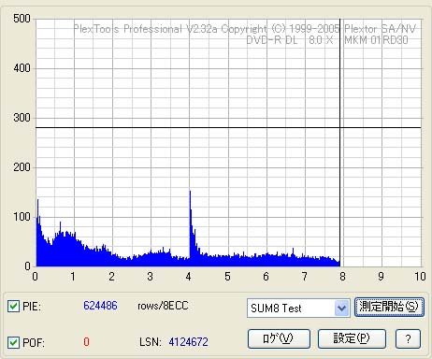The image size is (432, 359).
Task: Start measurement with 測定開始(S) button
Action: pyautogui.click(x=389, y=308)
